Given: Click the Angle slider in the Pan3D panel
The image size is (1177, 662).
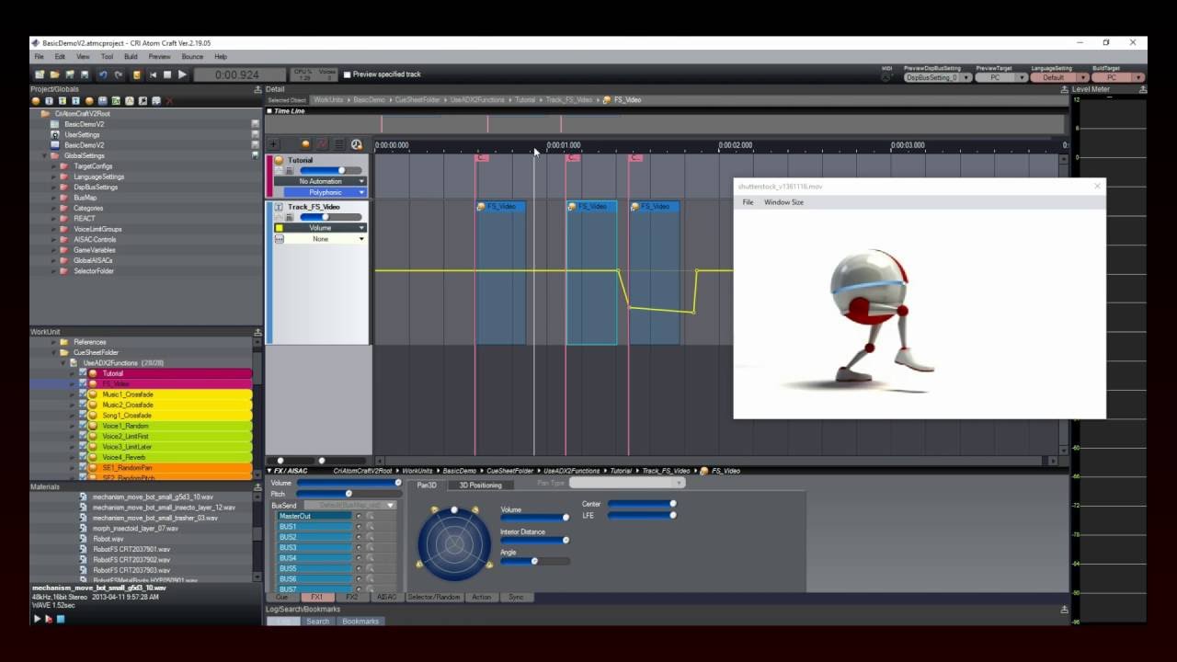Looking at the screenshot, I should pyautogui.click(x=534, y=561).
